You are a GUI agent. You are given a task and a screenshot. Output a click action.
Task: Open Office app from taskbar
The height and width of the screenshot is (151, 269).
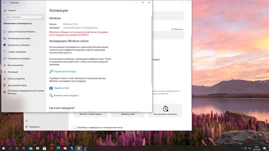click(51, 148)
